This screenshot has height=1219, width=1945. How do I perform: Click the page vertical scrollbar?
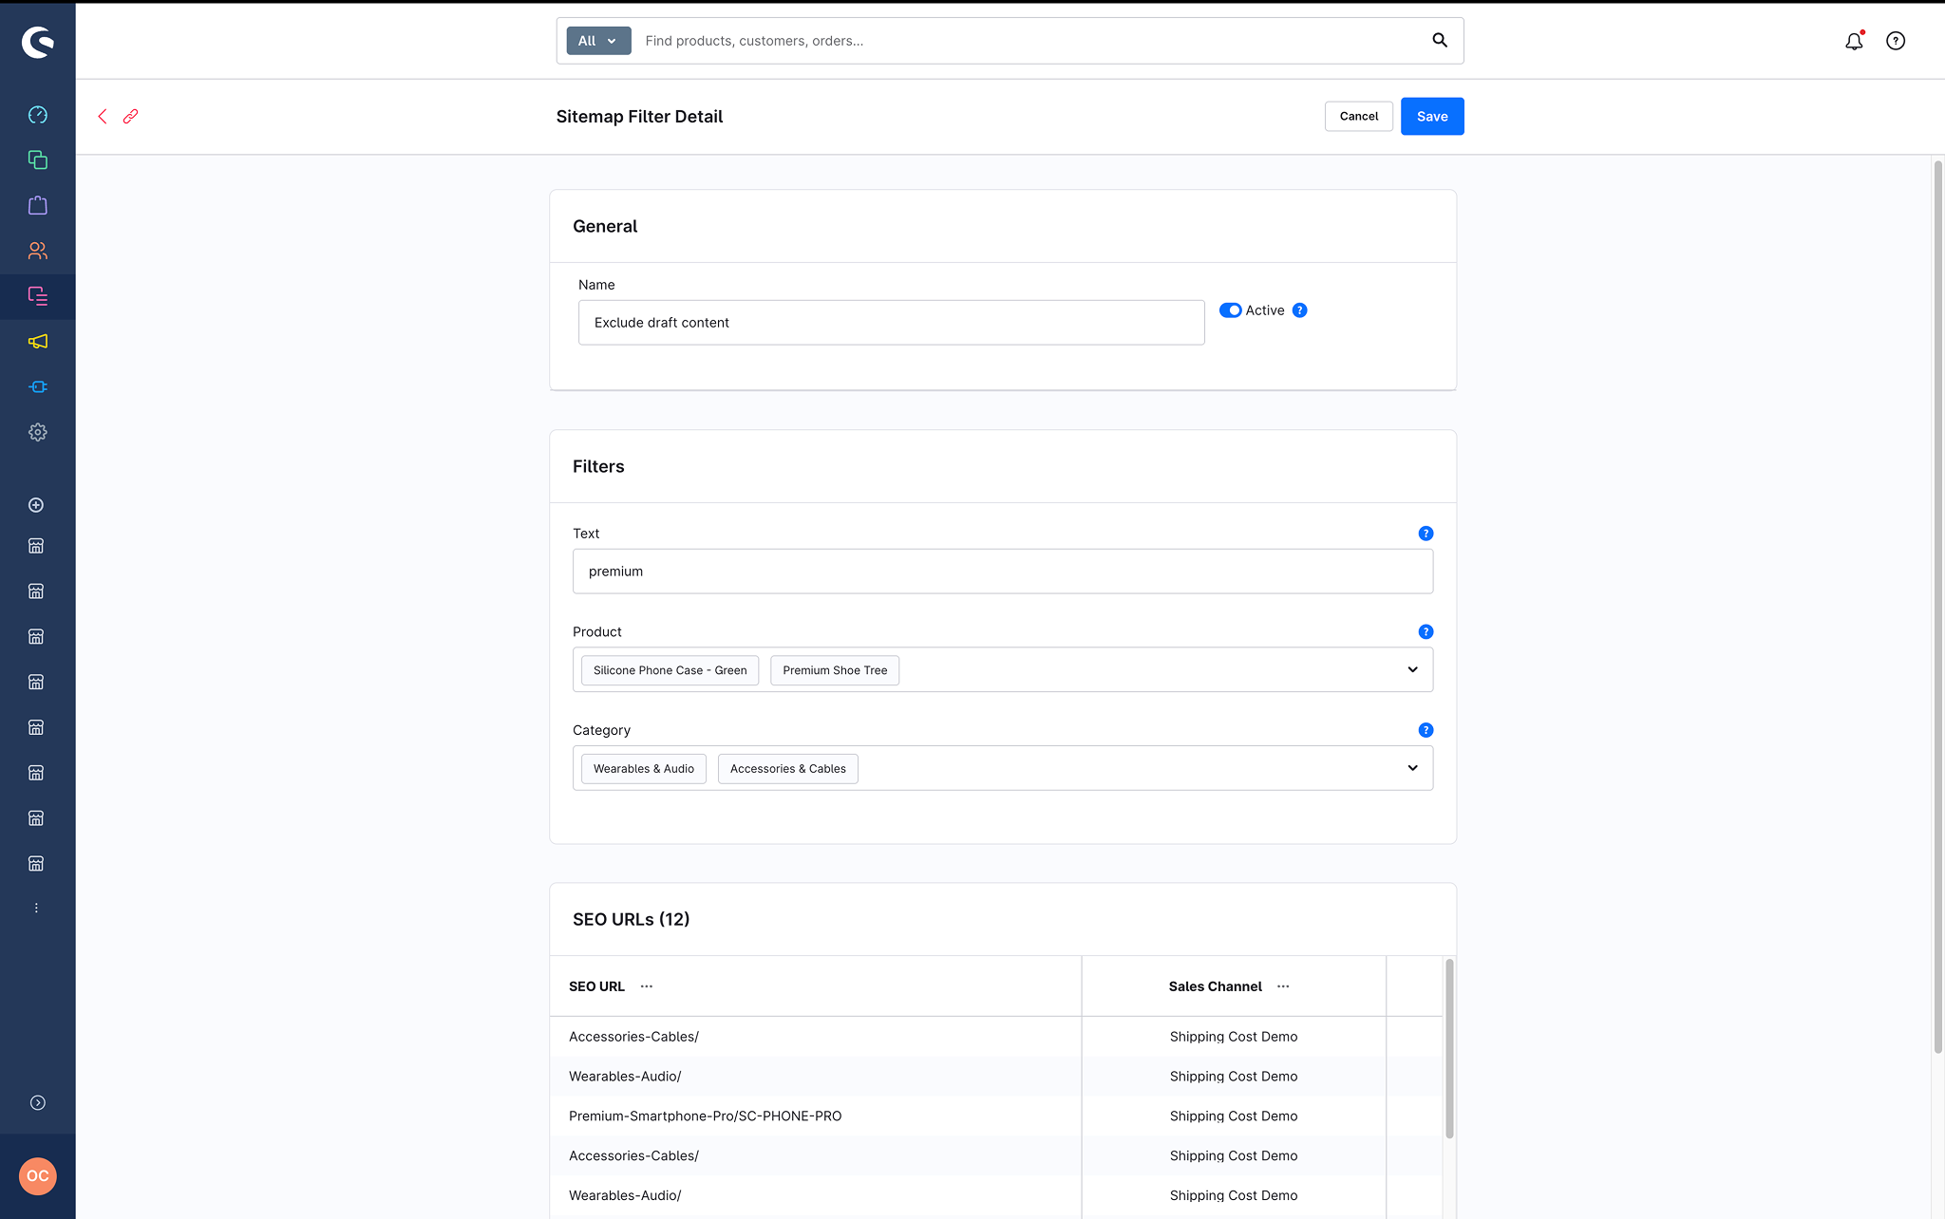coord(1937,608)
